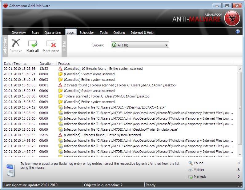Screen dimensions: 245x190
Task: Open the Options tab
Action: click(119, 33)
